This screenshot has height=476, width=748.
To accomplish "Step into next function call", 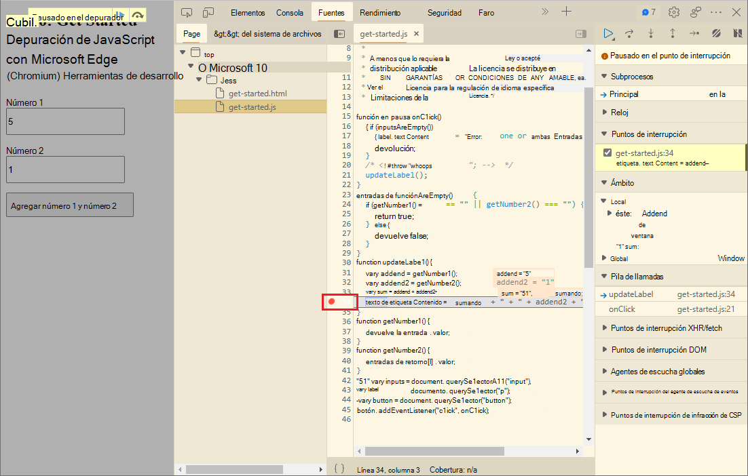I will [651, 33].
